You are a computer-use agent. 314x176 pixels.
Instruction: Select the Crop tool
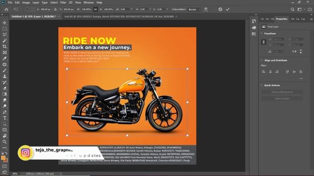pyautogui.click(x=4, y=46)
